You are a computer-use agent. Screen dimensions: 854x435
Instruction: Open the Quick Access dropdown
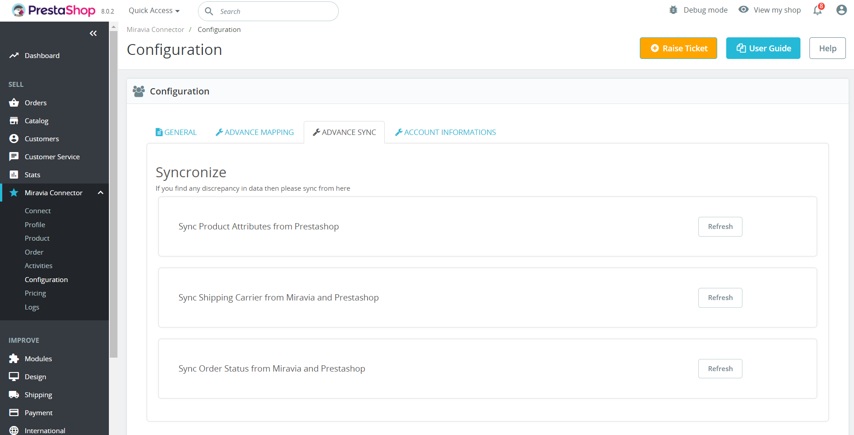154,10
